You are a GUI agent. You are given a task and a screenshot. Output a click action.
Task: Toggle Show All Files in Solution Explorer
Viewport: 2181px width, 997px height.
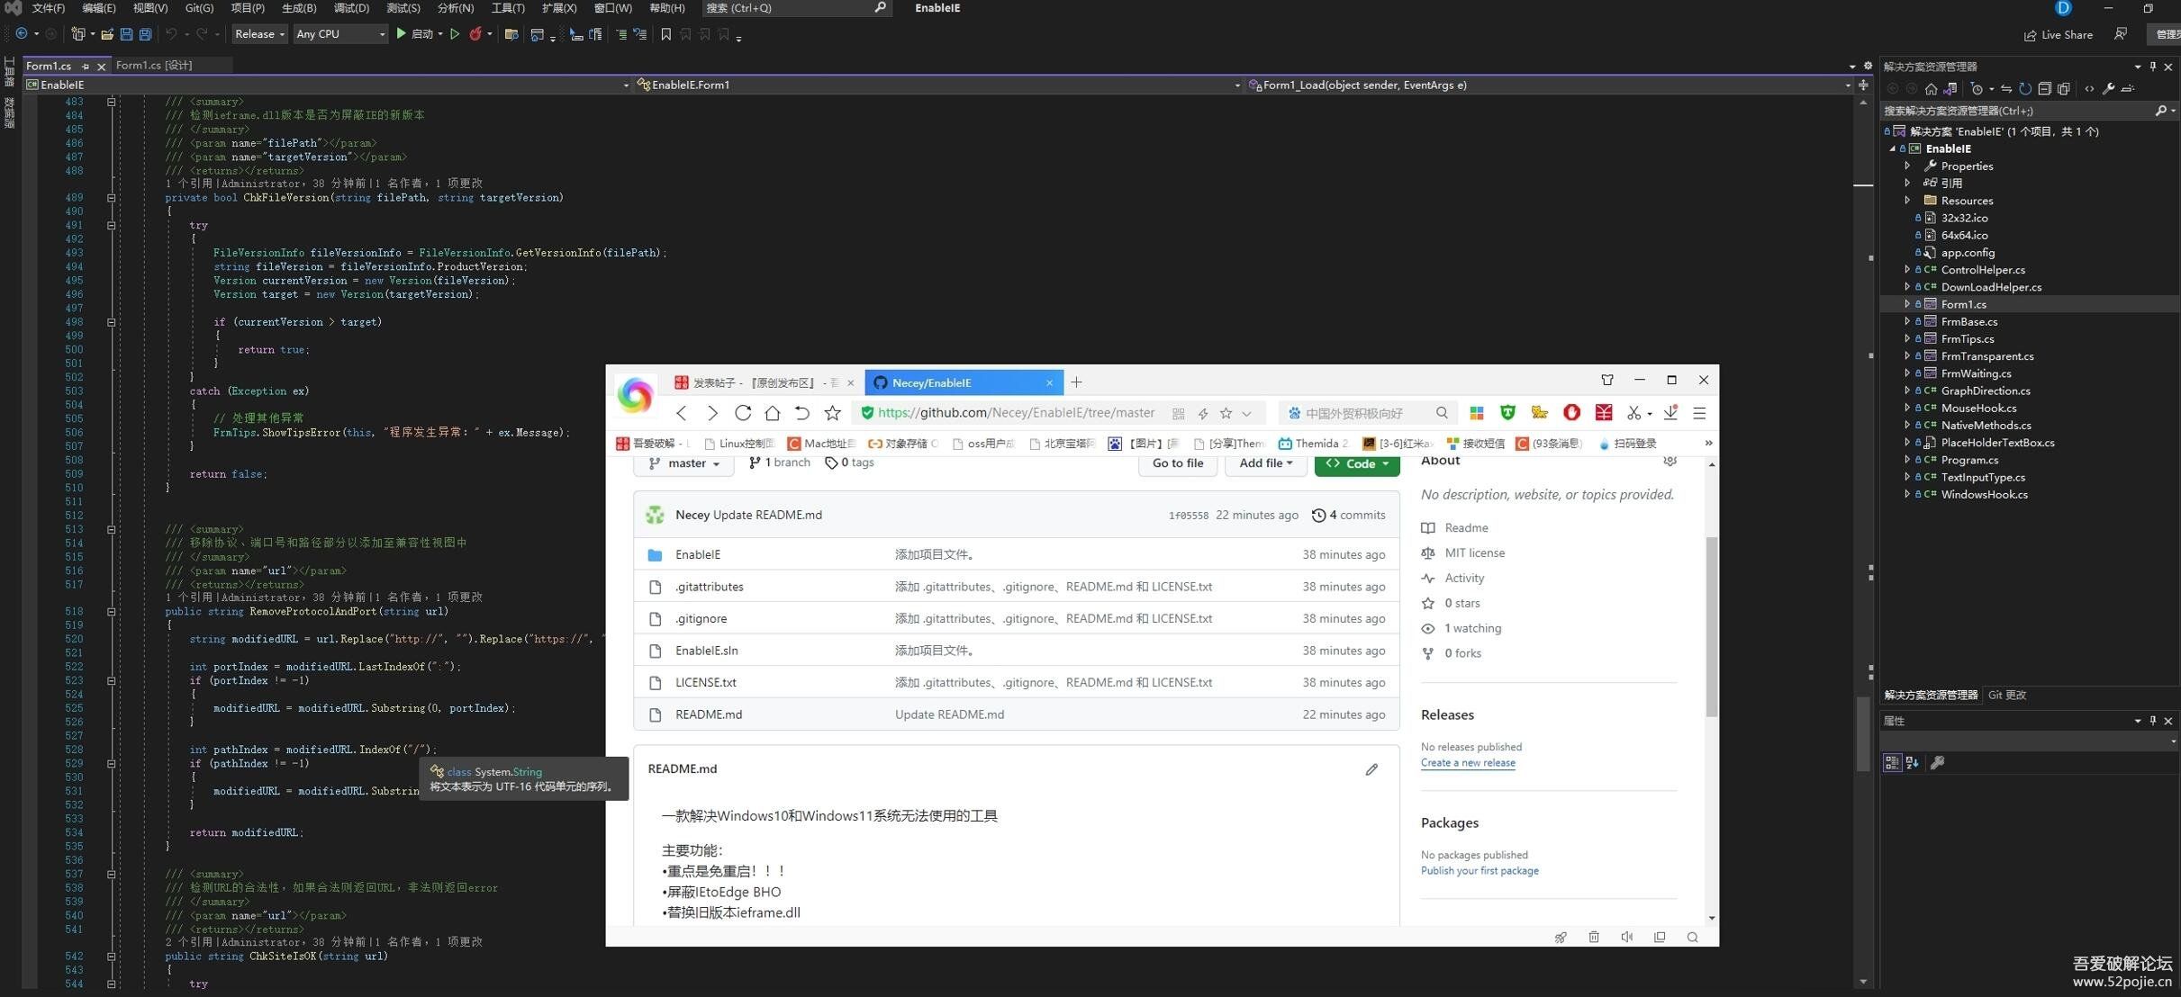[x=2063, y=88]
